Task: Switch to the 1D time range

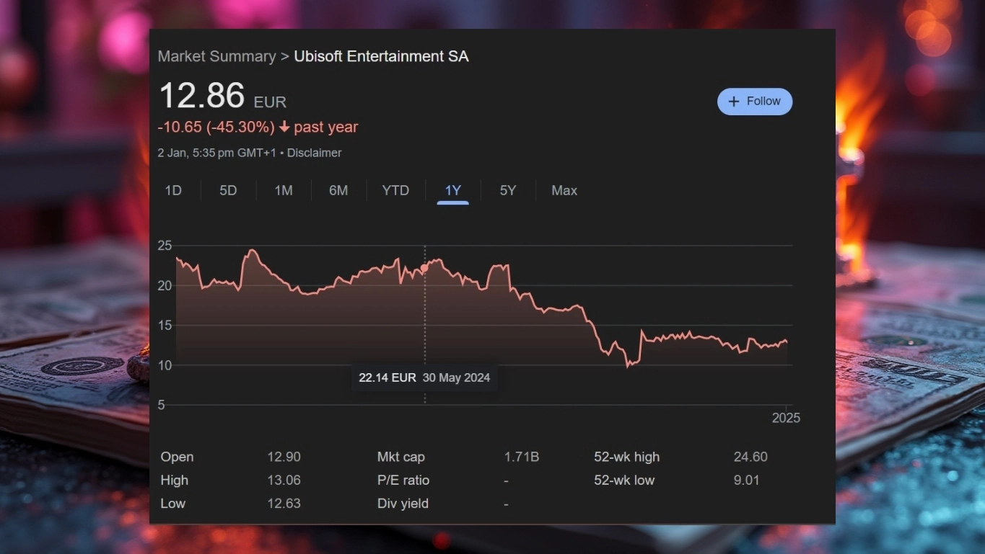Action: coord(173,190)
